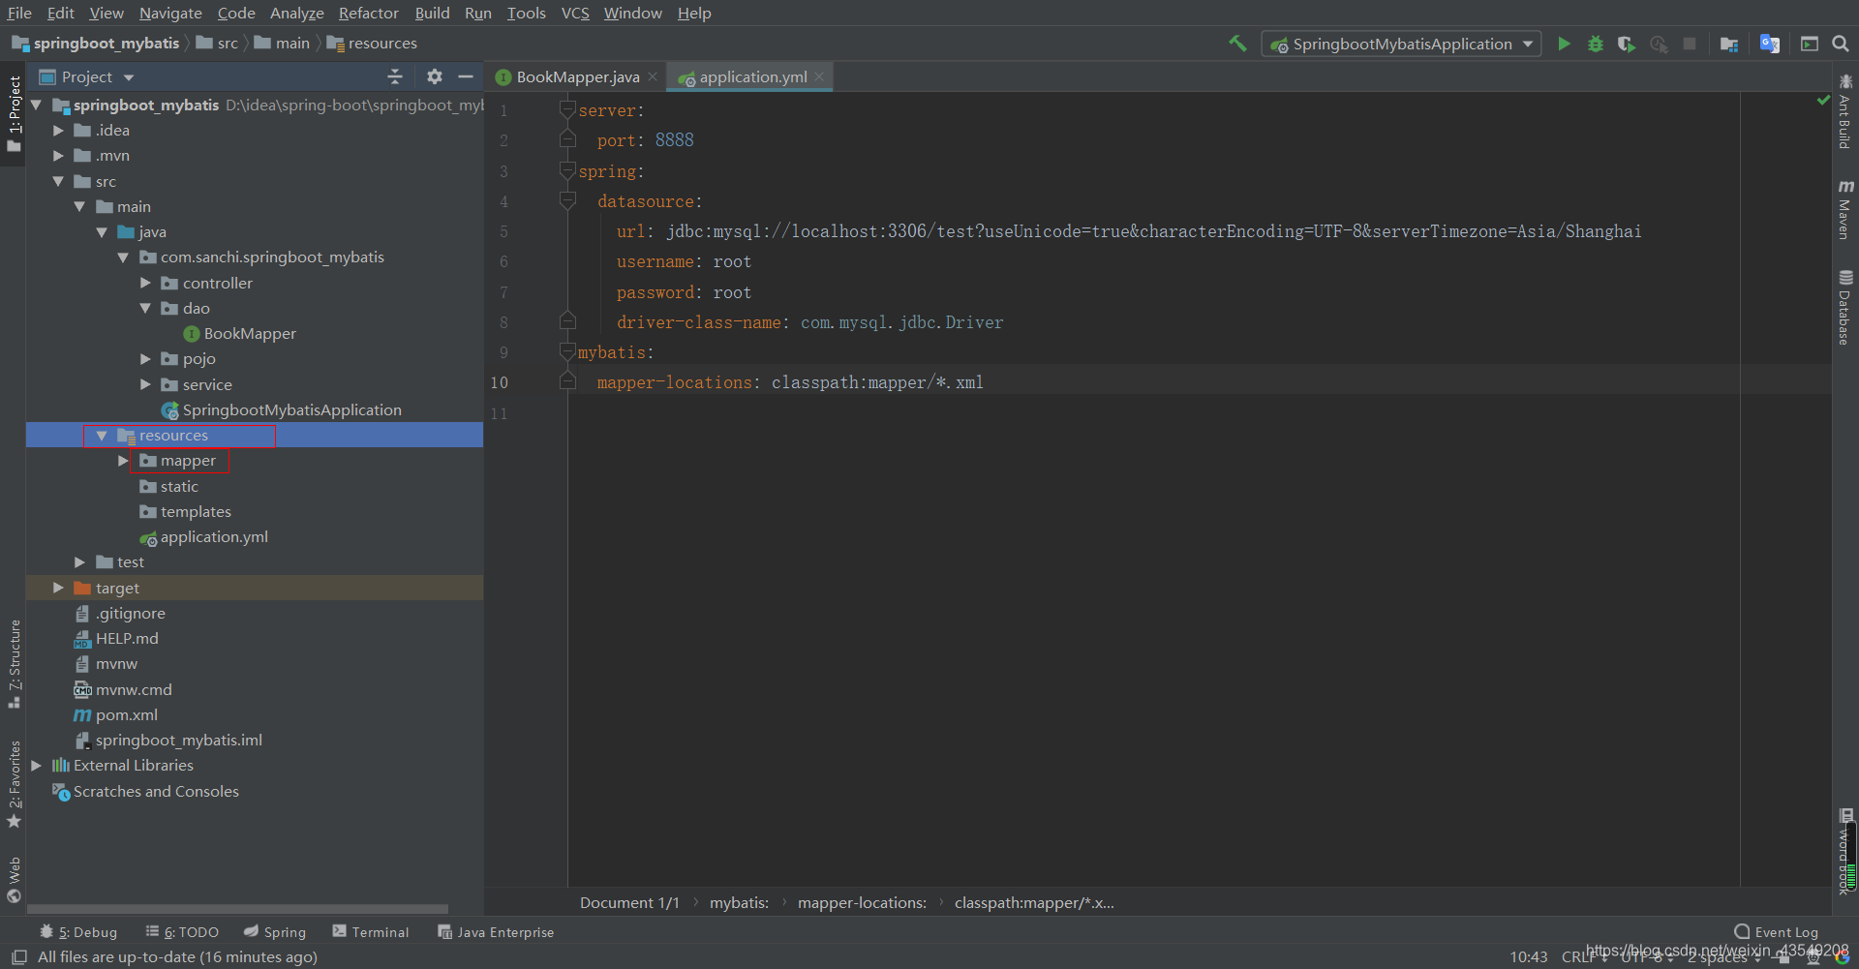Toggle the 1: Project tool window
This screenshot has width=1859, height=969.
click(14, 114)
